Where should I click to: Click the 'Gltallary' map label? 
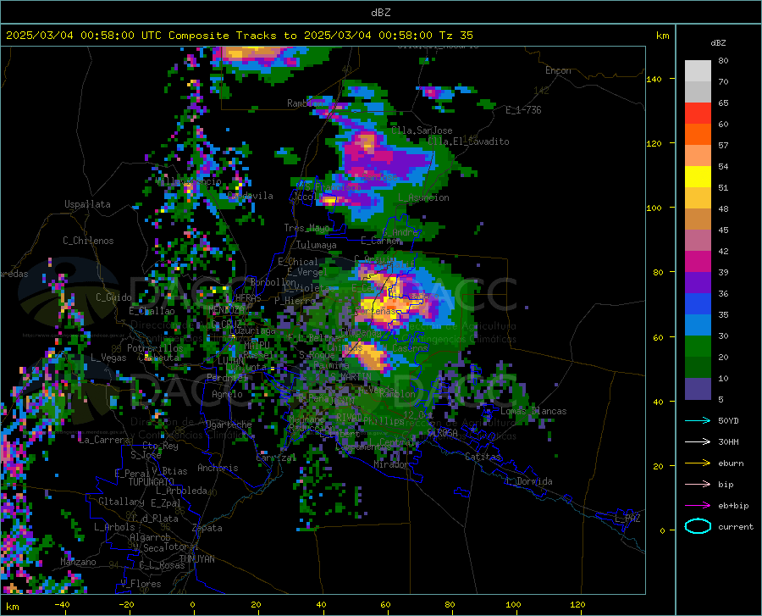tap(121, 502)
